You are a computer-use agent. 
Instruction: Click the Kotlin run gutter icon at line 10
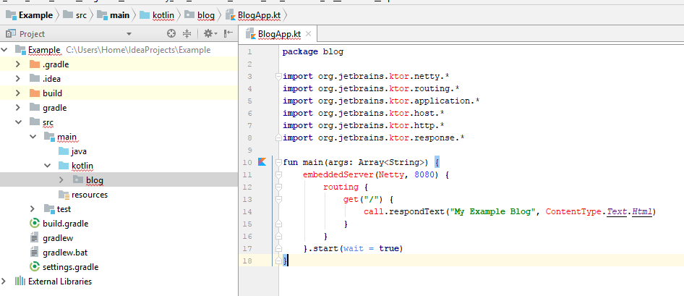(262, 162)
